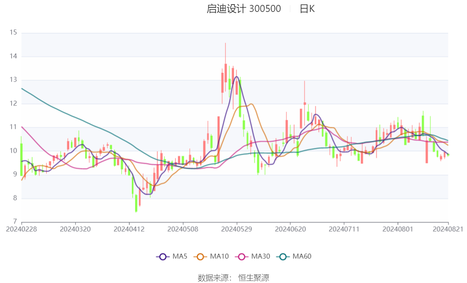
Task: Click the data source text 恒生聚源
Action: (x=254, y=278)
